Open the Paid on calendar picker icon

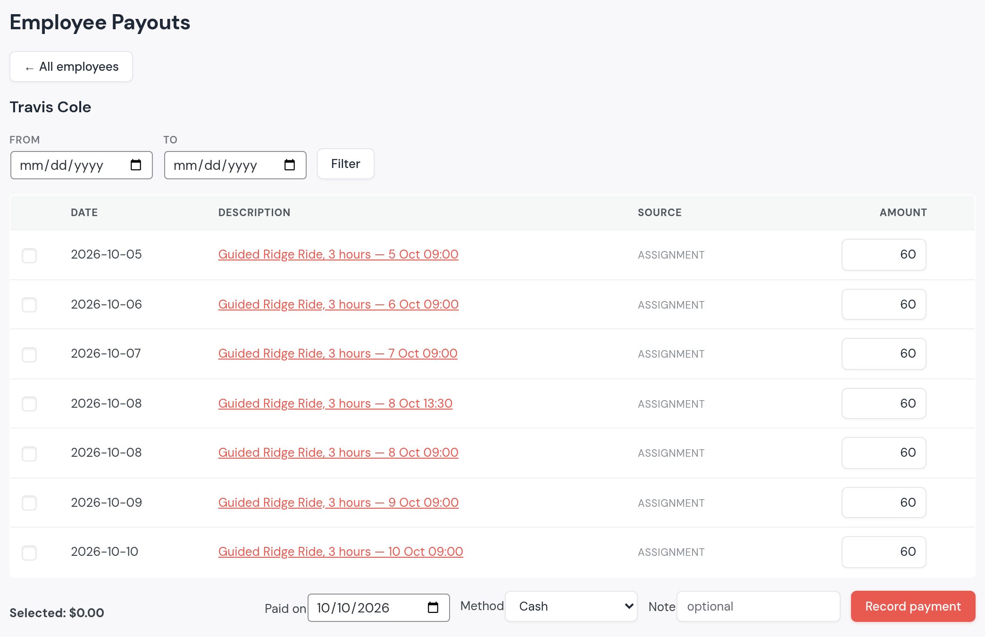point(433,607)
